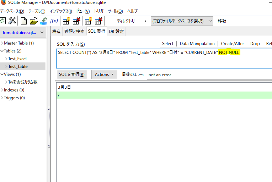Click the create table icon
The width and height of the screenshot is (272, 182).
(66, 21)
